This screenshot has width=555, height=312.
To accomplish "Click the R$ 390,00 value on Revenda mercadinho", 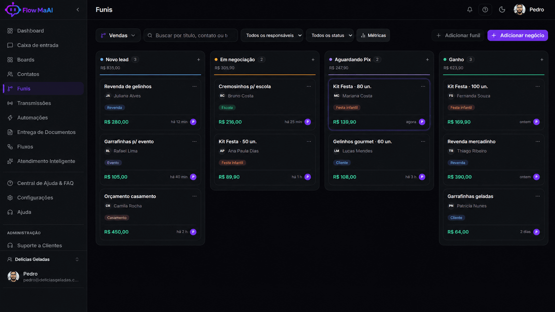I will [459, 177].
